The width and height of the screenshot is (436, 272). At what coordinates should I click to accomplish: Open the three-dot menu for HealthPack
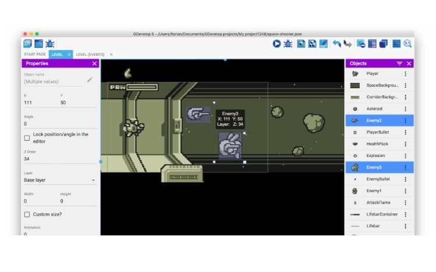pos(405,144)
